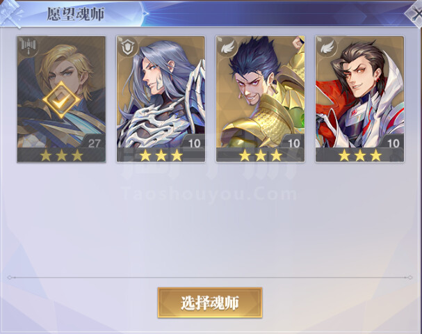The image size is (422, 334).
Task: Click the wing class icon on the red-caped card
Action: click(x=327, y=47)
